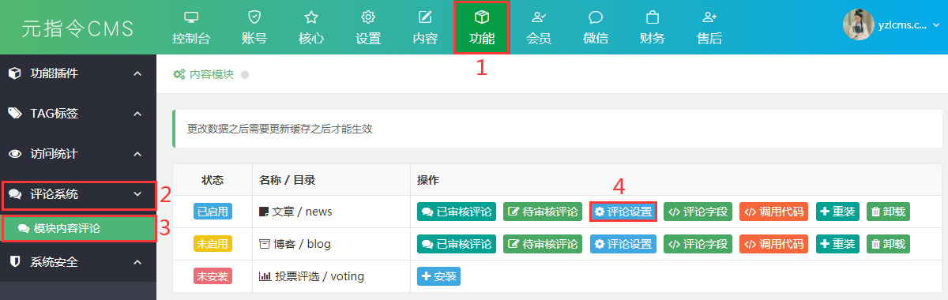Open the 微信 chat bubble icon
Image resolution: width=948 pixels, height=300 pixels.
pos(596,17)
